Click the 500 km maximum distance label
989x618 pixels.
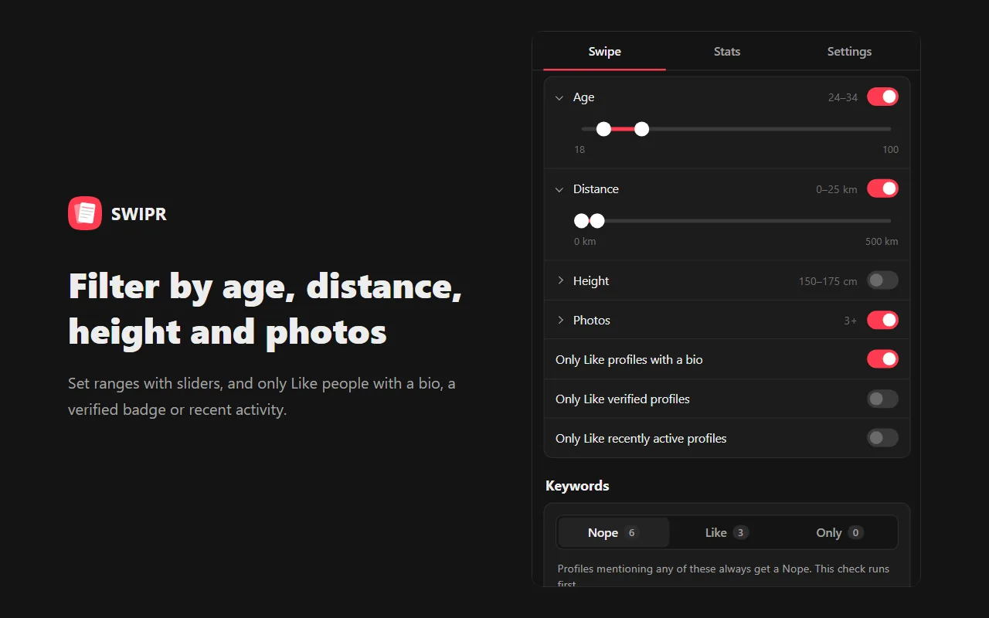coord(882,242)
